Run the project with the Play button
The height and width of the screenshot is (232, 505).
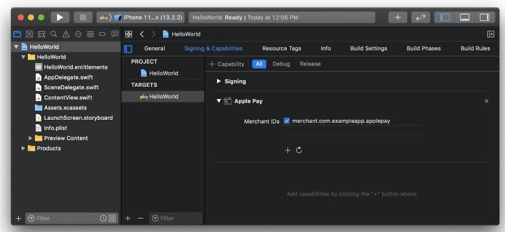coord(60,17)
